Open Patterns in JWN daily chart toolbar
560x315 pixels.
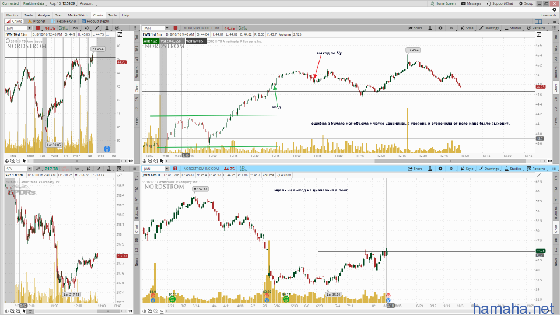[536, 169]
